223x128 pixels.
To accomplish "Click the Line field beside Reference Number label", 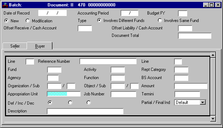I will 30,62.
